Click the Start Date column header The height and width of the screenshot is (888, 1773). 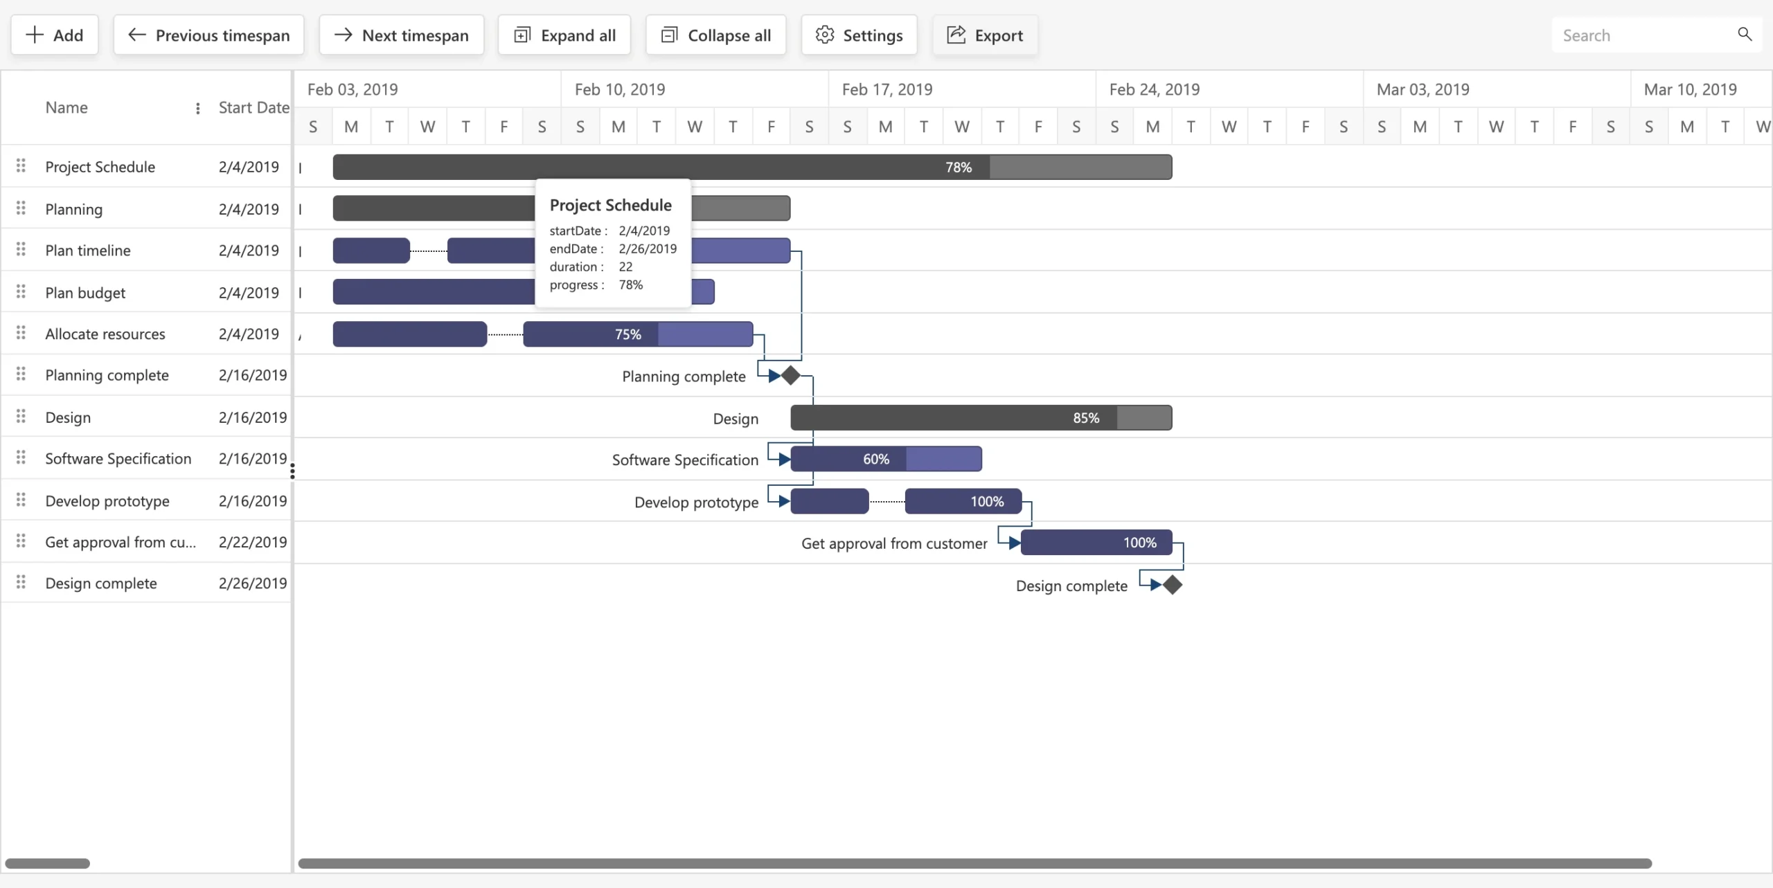pos(253,108)
